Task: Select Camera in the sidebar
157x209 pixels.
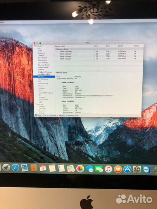Action: [41, 55]
